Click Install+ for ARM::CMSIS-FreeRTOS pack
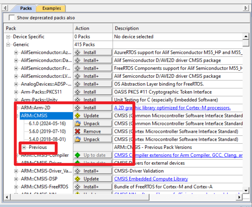This screenshot has height=207, width=252. 93,187
